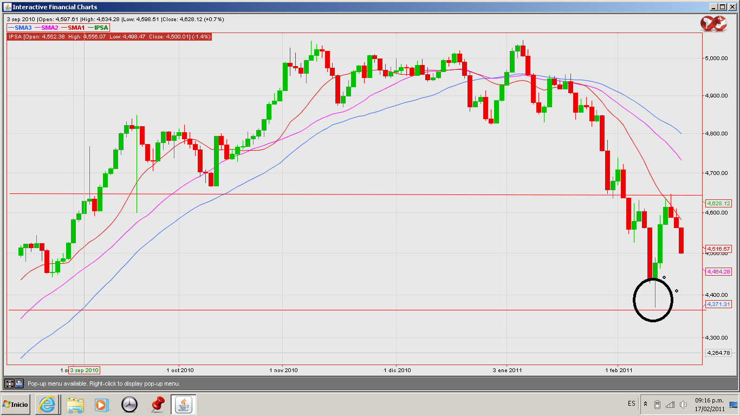Click the ES language indicator
Screen dimensions: 740x416
point(632,404)
